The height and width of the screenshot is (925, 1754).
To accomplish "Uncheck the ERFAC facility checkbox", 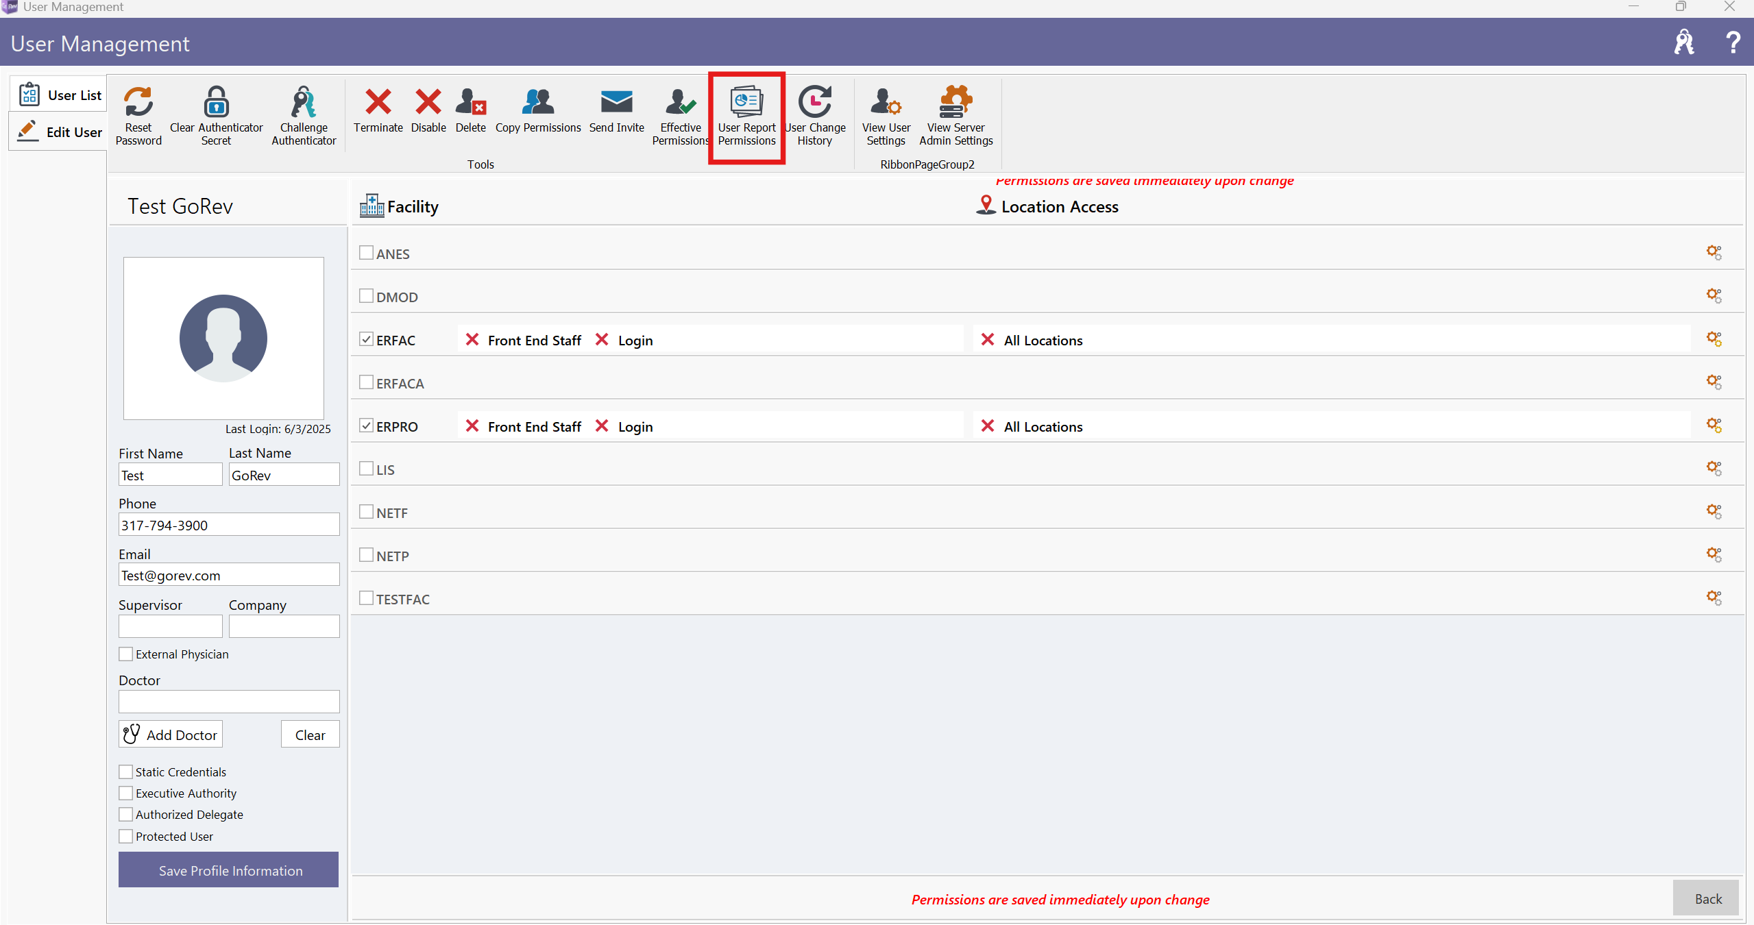I will point(367,339).
